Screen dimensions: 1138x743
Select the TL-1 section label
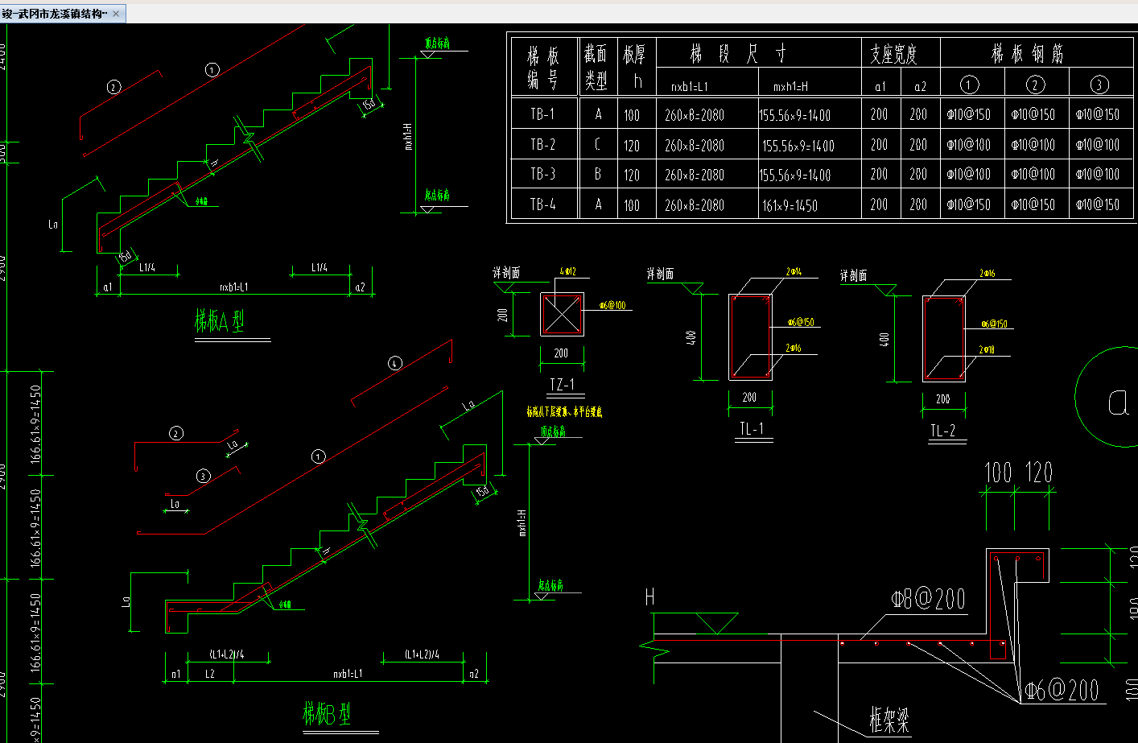[x=752, y=429]
